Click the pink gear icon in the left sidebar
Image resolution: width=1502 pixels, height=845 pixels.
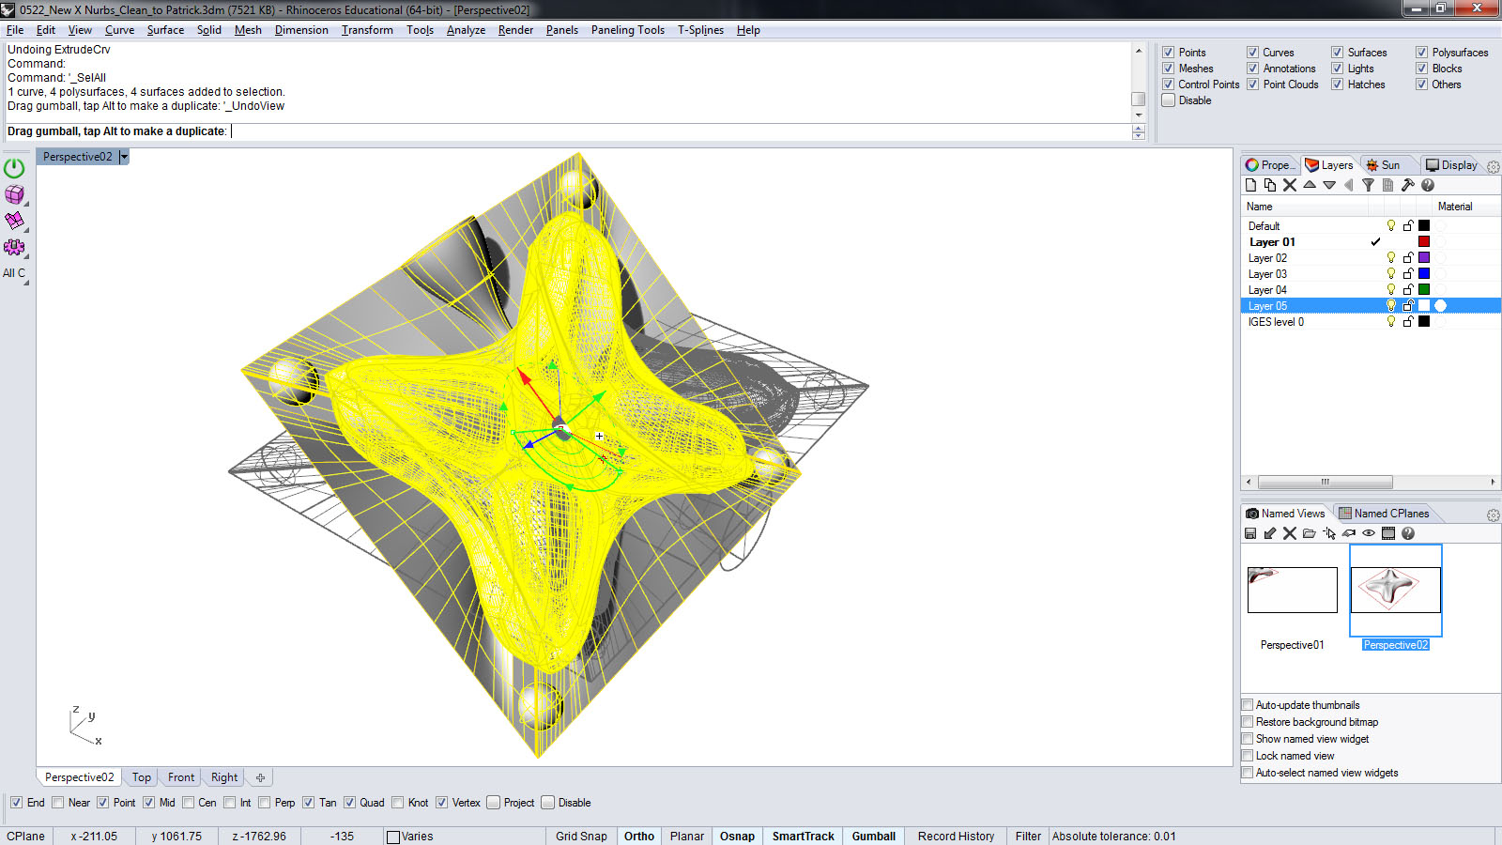14,247
